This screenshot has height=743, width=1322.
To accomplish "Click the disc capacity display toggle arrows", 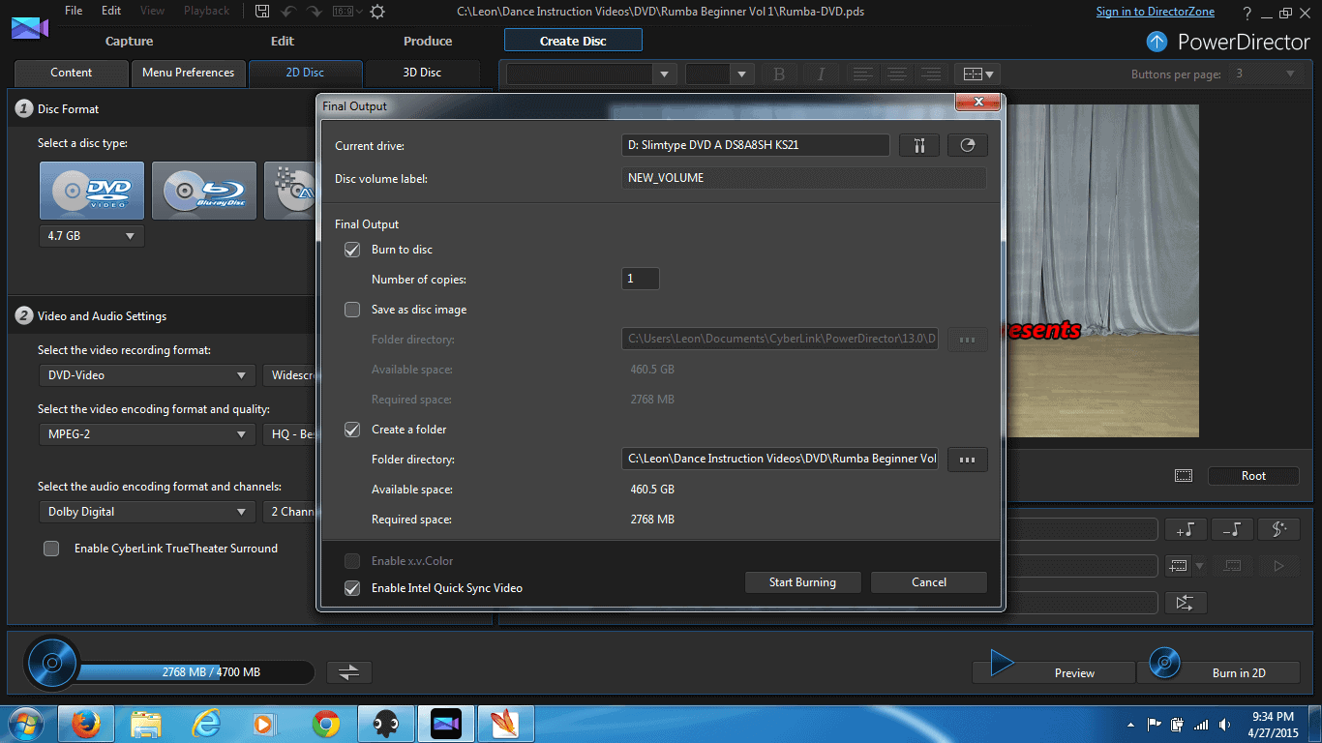I will click(x=349, y=672).
